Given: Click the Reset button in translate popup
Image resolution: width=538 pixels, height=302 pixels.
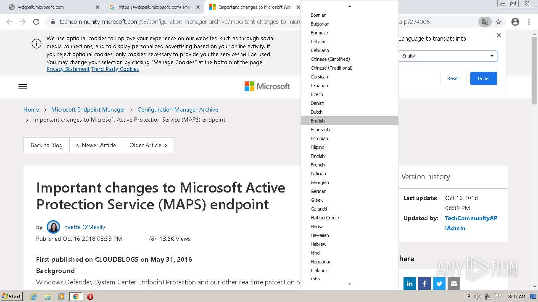Looking at the screenshot, I should (x=453, y=78).
